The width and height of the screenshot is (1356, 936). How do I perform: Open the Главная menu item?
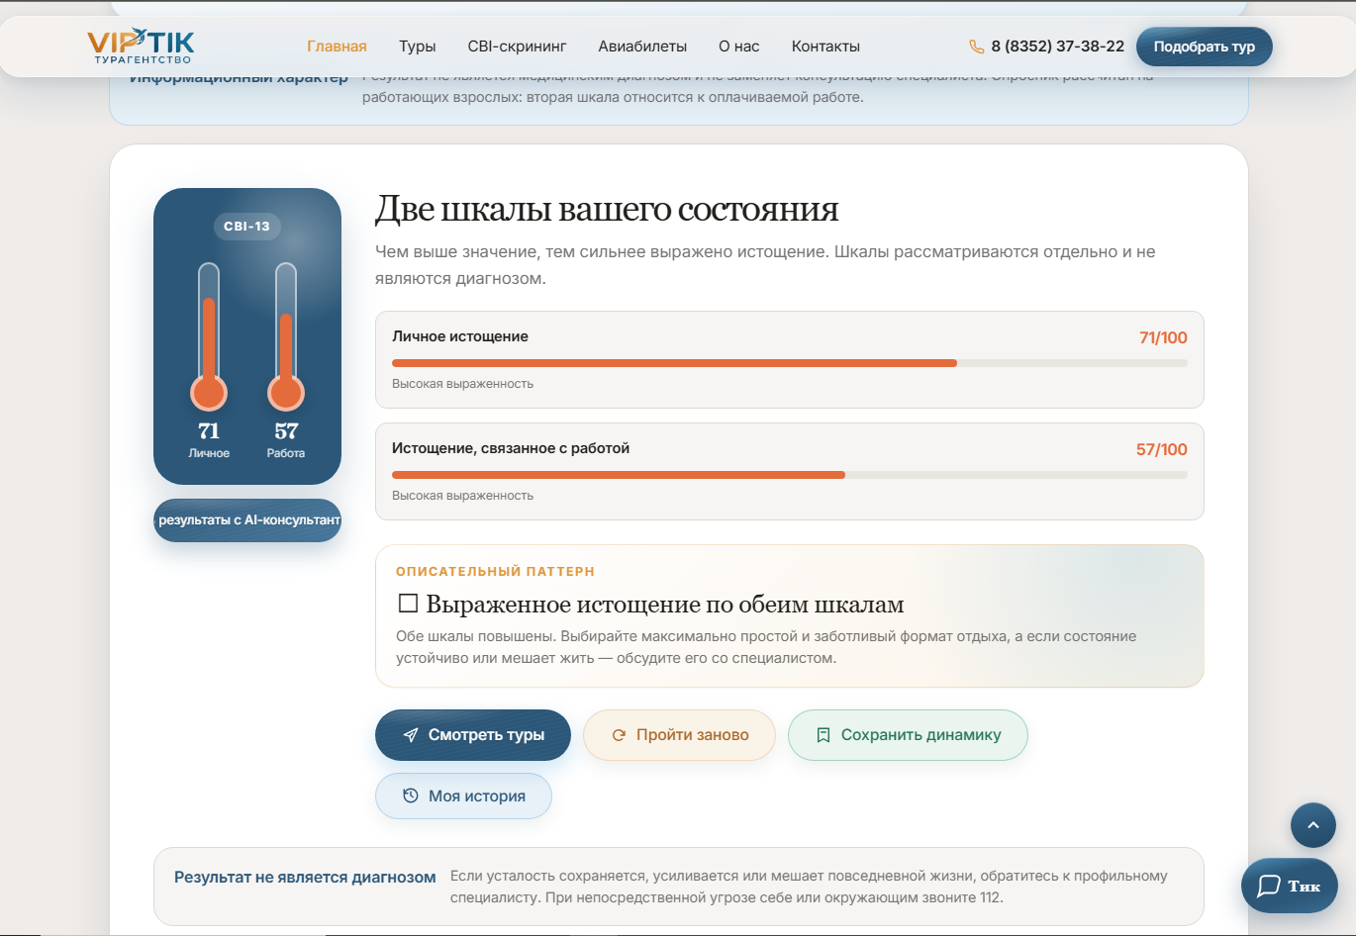point(337,47)
